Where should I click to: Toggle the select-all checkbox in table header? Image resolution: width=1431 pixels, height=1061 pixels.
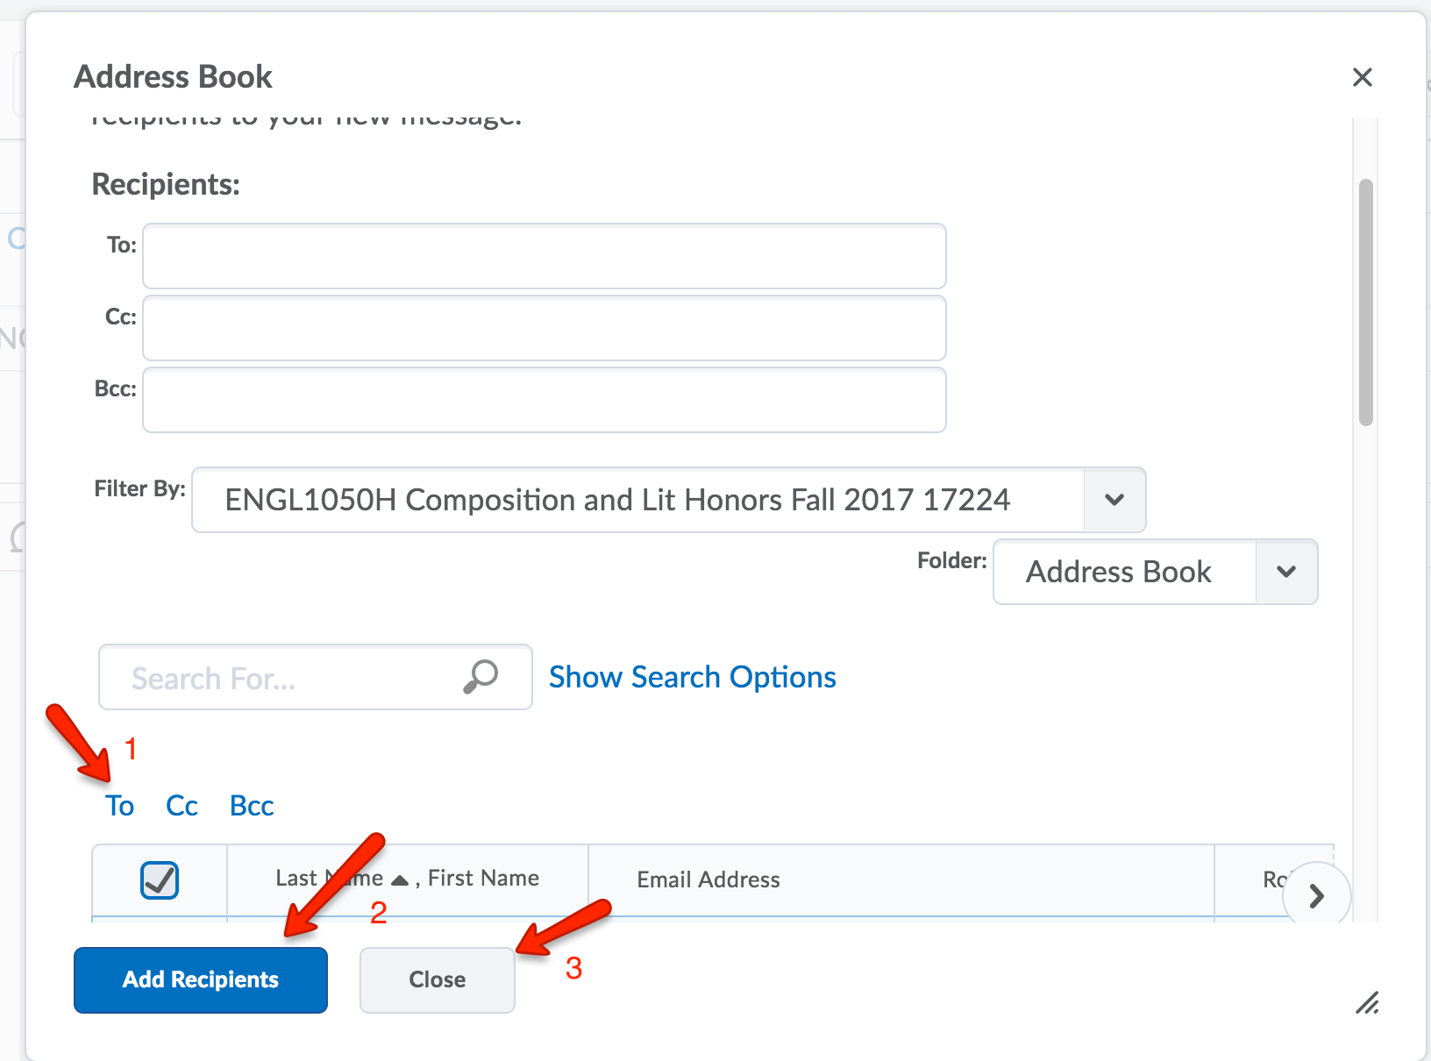tap(160, 879)
